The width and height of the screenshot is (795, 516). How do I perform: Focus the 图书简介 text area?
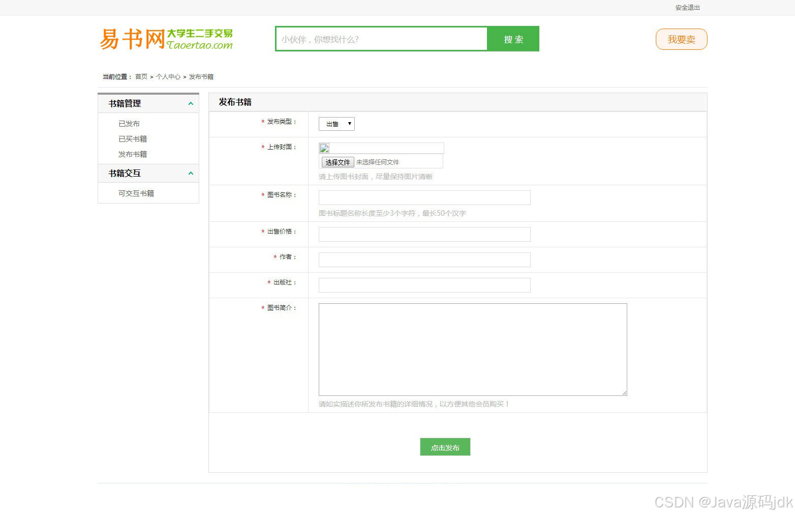473,350
